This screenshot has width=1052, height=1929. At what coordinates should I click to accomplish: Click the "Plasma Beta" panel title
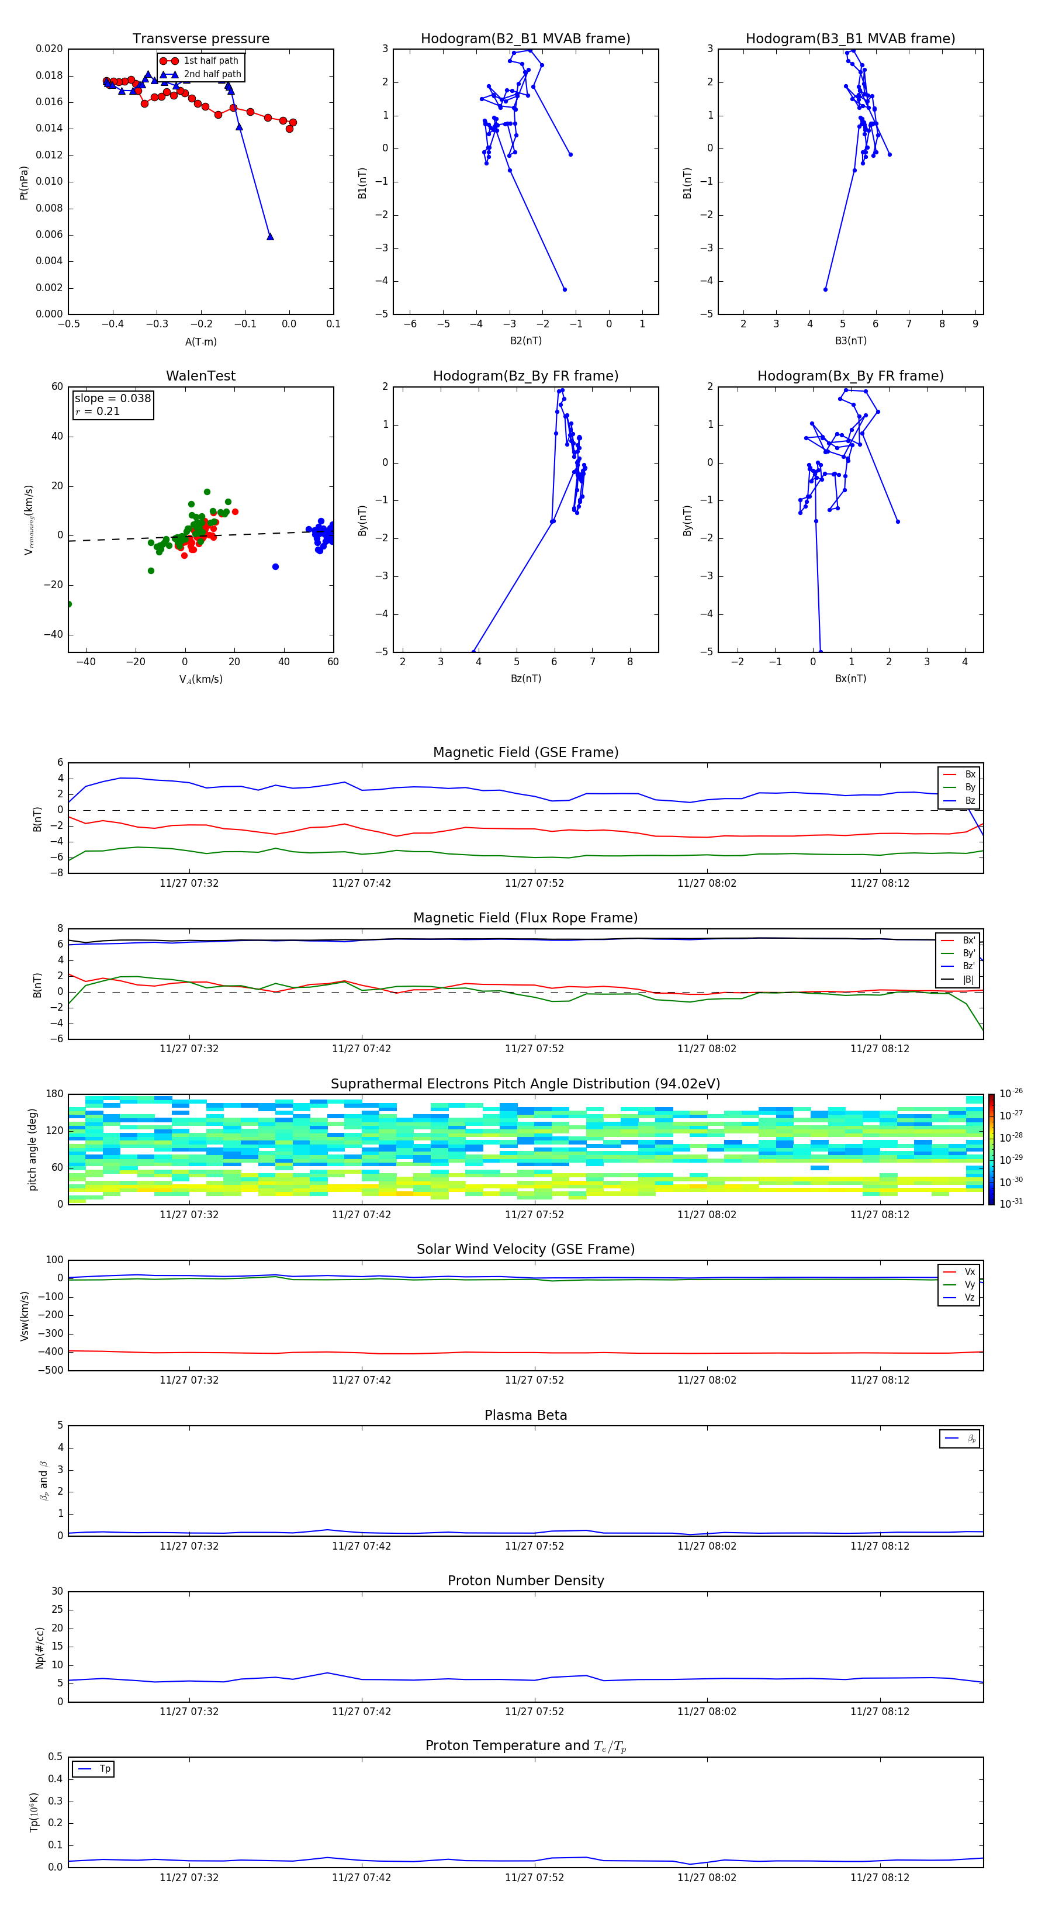pyautogui.click(x=525, y=1415)
